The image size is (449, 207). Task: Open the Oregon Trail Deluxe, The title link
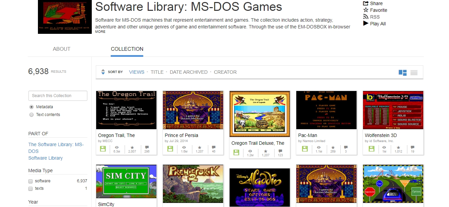[x=258, y=143]
